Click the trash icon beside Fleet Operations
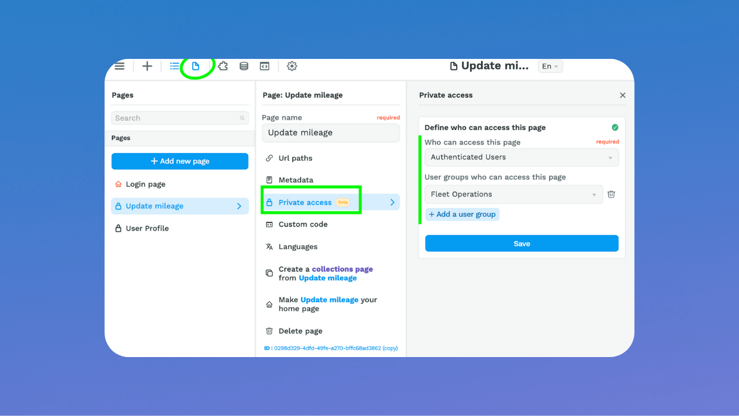739x416 pixels. 611,194
